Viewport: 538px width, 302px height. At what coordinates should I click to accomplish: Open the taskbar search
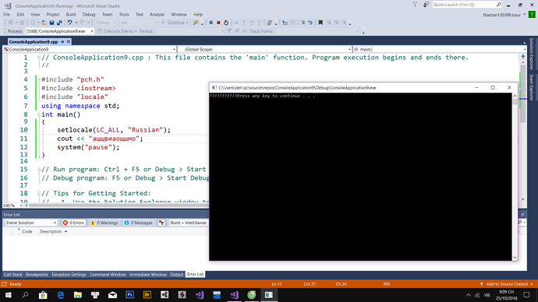click(25, 295)
